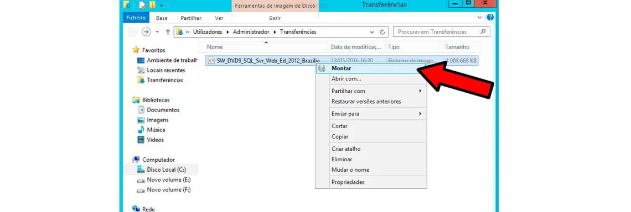Click the Montar context menu entry

tap(371, 68)
